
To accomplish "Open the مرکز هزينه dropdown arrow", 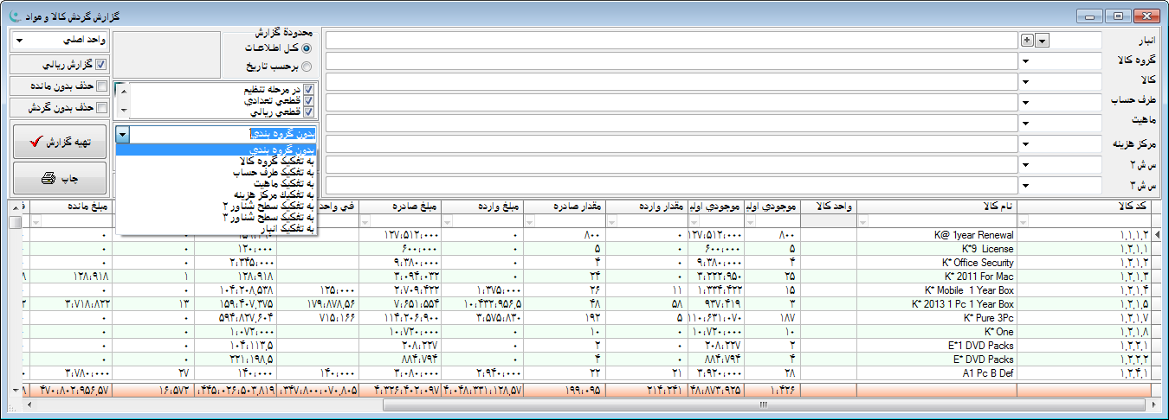I will coord(1025,143).
